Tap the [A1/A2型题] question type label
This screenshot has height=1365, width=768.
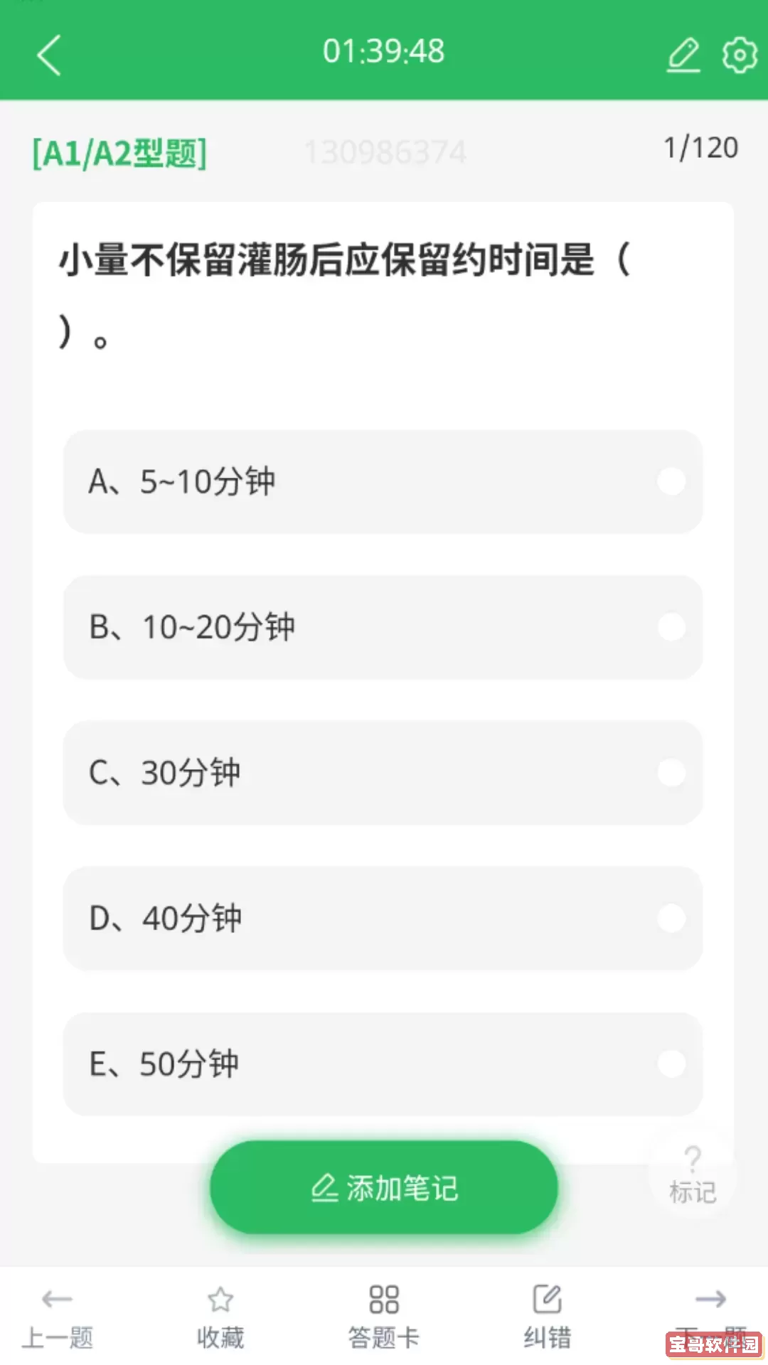click(119, 153)
